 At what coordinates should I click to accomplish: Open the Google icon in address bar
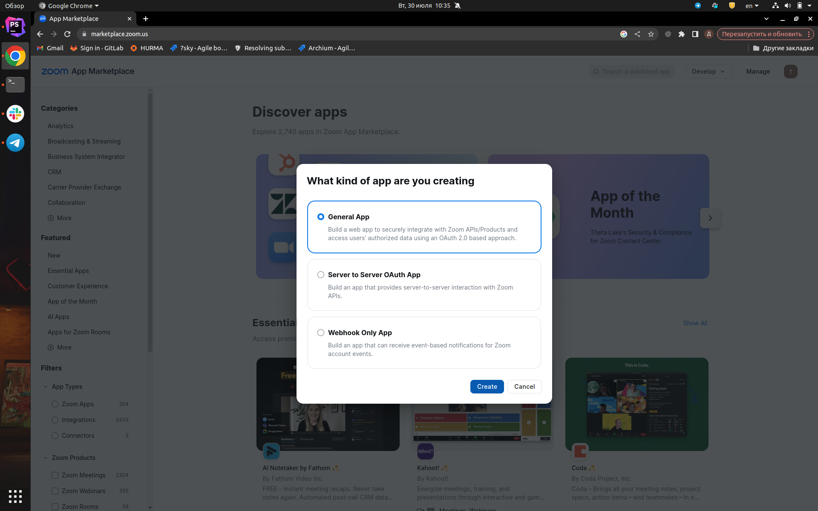click(624, 34)
